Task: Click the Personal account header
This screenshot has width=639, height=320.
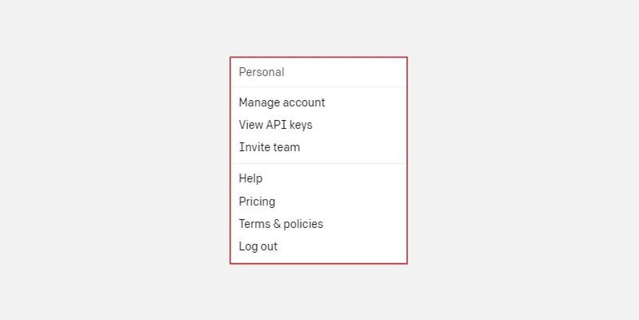Action: 262,72
